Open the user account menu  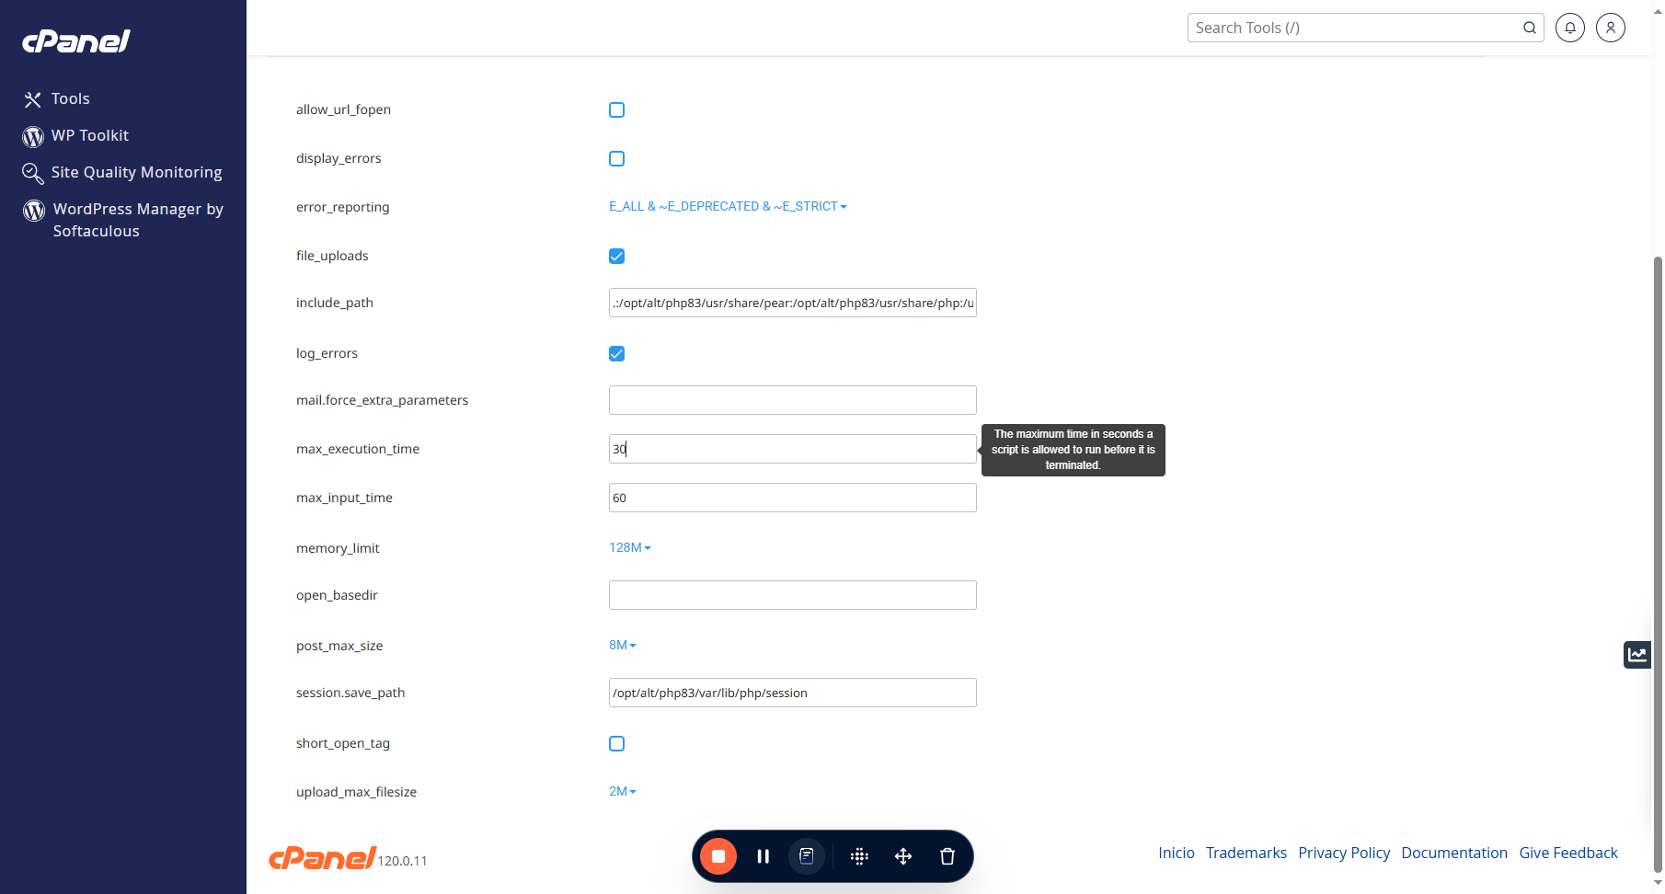point(1611,28)
